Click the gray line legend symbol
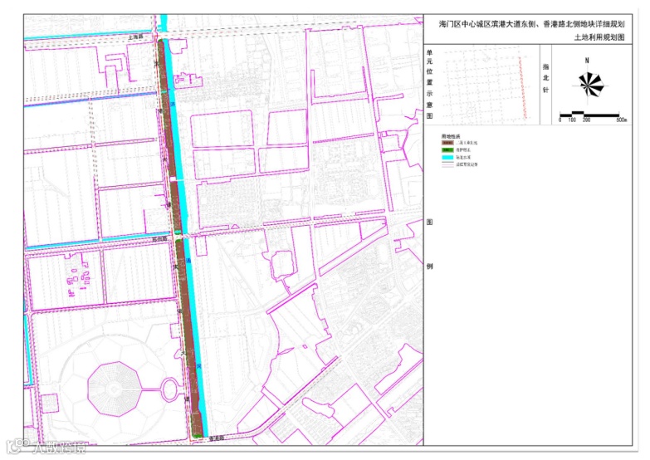 point(447,164)
